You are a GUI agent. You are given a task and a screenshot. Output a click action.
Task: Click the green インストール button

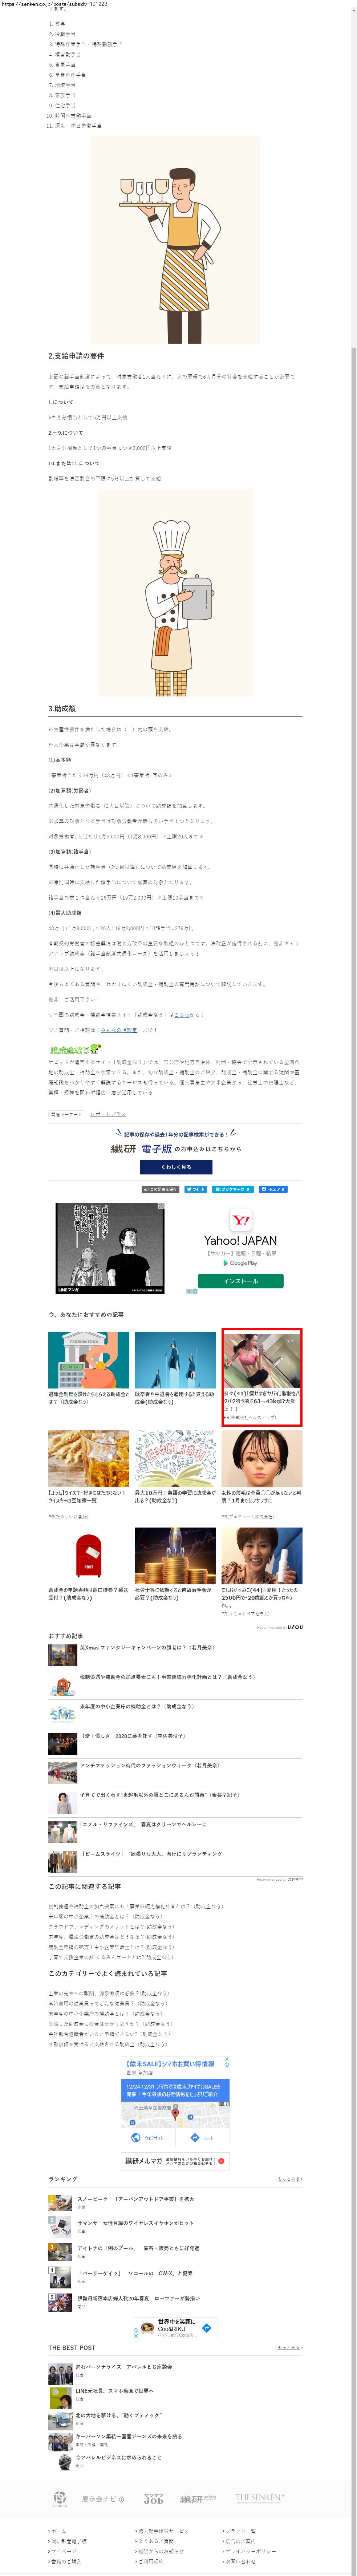(240, 1281)
